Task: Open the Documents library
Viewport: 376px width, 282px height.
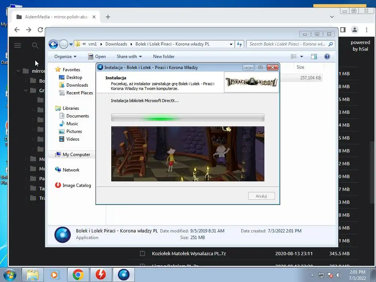Action: 74,116
